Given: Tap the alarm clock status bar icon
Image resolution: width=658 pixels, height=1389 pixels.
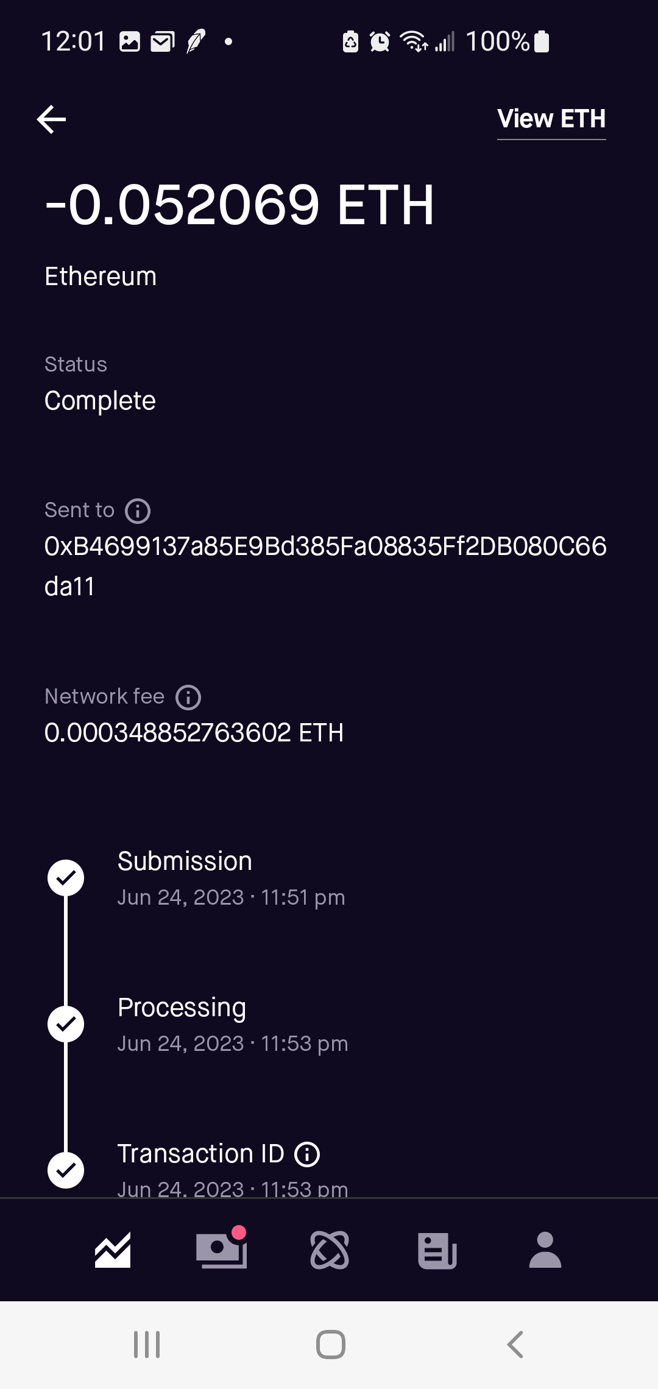Looking at the screenshot, I should 380,42.
